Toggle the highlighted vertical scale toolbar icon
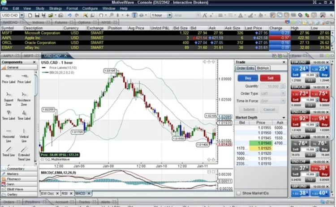This screenshot has width=336, height=207. [x=134, y=15]
